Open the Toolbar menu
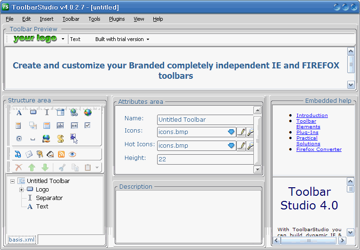 tap(71, 19)
